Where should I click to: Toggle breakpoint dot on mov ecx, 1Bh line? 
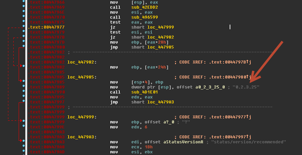point(23,146)
